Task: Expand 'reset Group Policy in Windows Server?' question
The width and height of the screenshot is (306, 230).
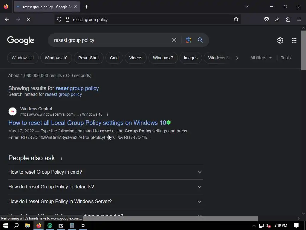Action: tap(106, 202)
